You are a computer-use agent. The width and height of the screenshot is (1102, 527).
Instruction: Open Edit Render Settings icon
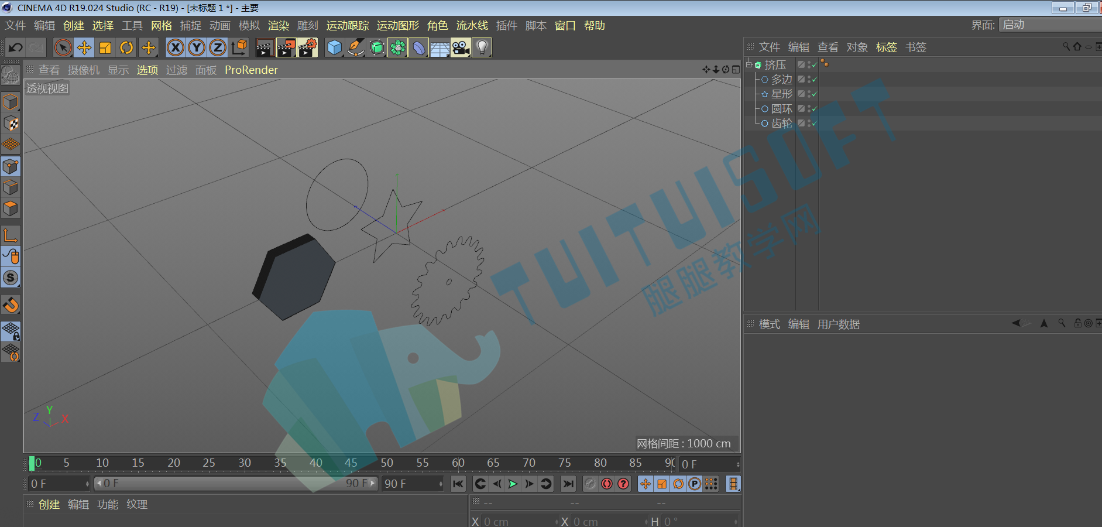[307, 47]
